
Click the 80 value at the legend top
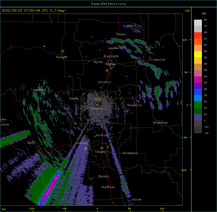coord(205,20)
